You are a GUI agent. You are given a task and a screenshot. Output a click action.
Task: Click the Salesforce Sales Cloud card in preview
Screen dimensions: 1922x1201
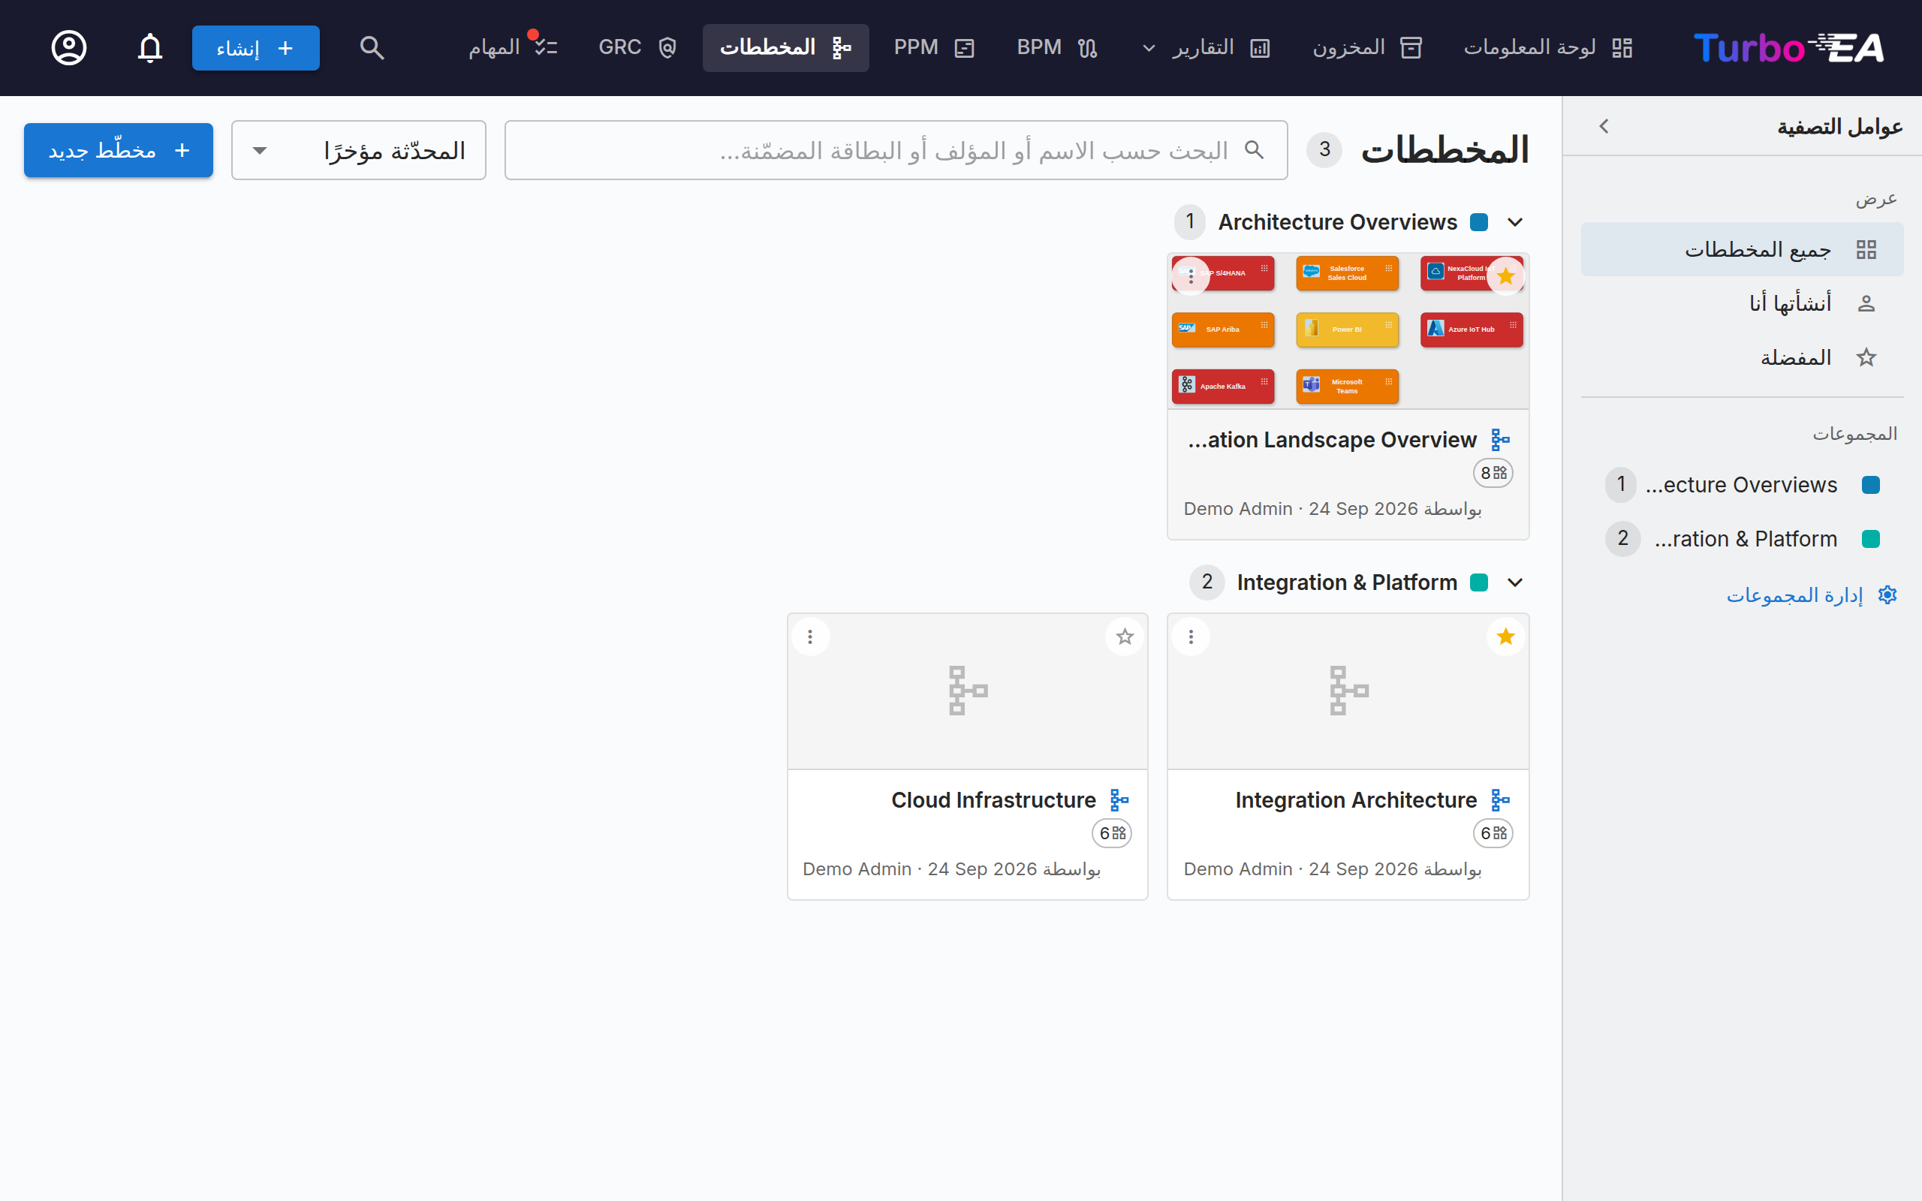(1347, 273)
